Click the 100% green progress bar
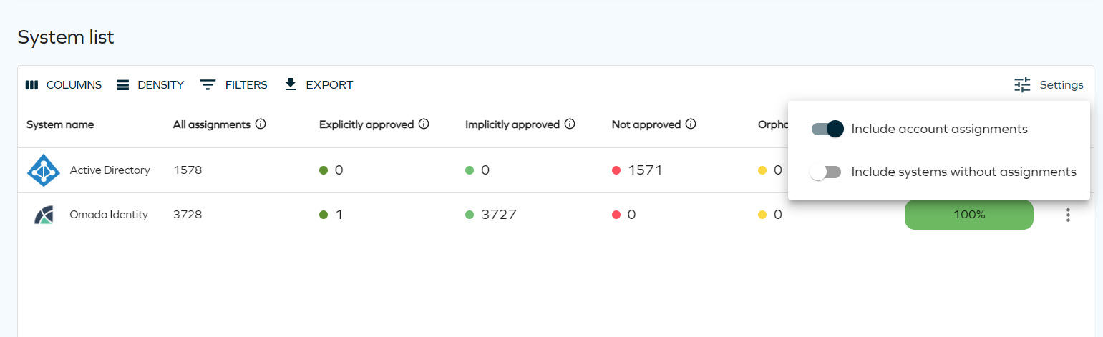The height and width of the screenshot is (337, 1103). 968,215
